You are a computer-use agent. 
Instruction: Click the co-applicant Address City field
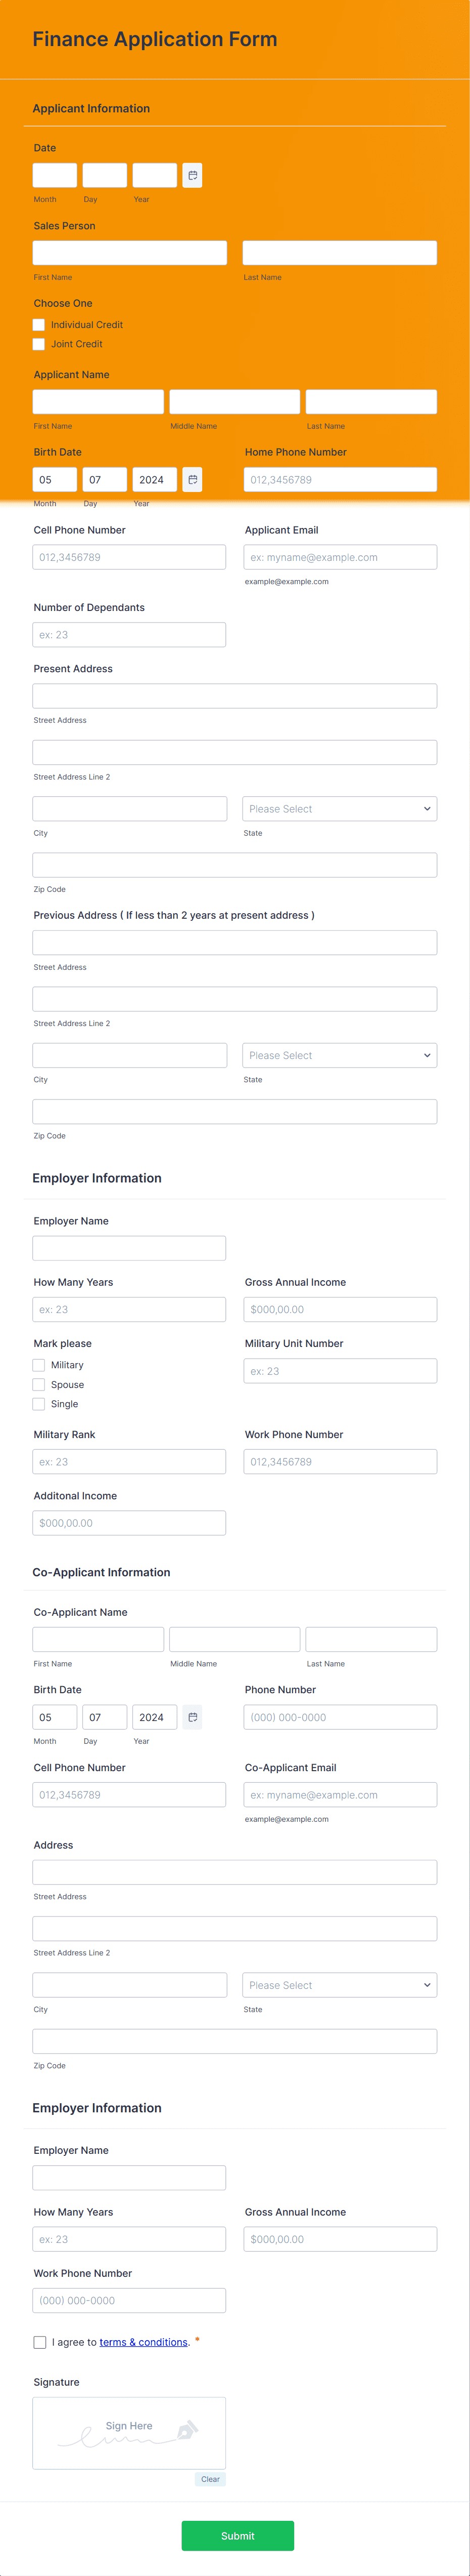[130, 1985]
